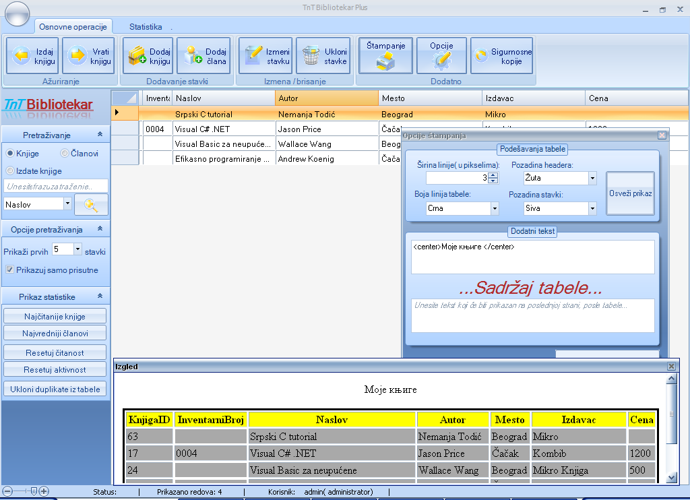The image size is (690, 500).
Task: Click the Sigurnosne kopije backup icon
Action: pyautogui.click(x=480, y=56)
